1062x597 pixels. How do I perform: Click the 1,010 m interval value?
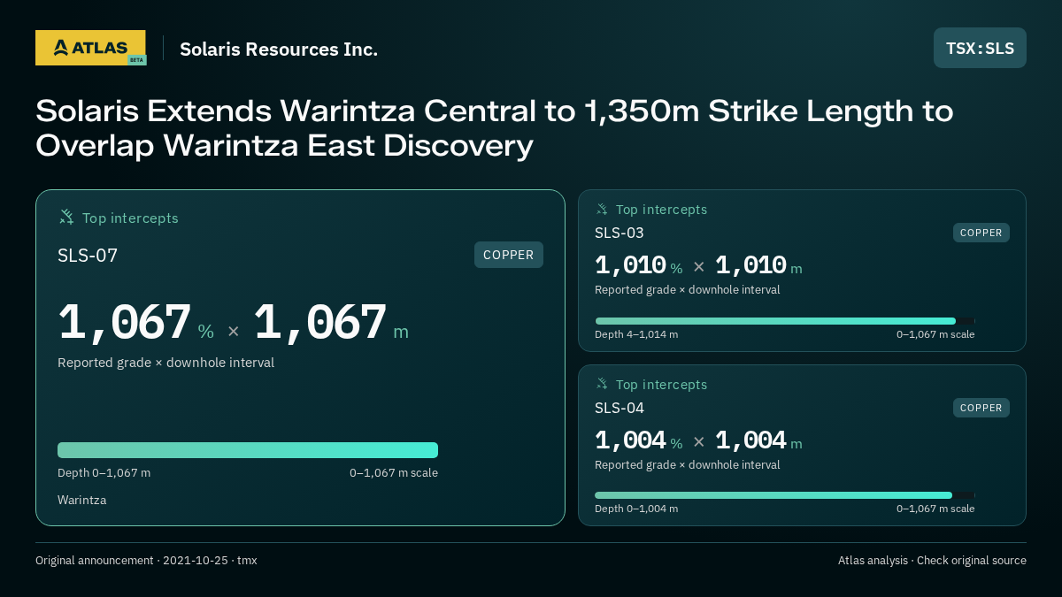tap(758, 265)
